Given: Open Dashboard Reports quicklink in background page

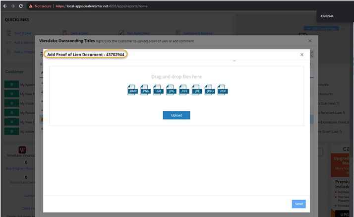Looking at the screenshot, I should [197, 33].
